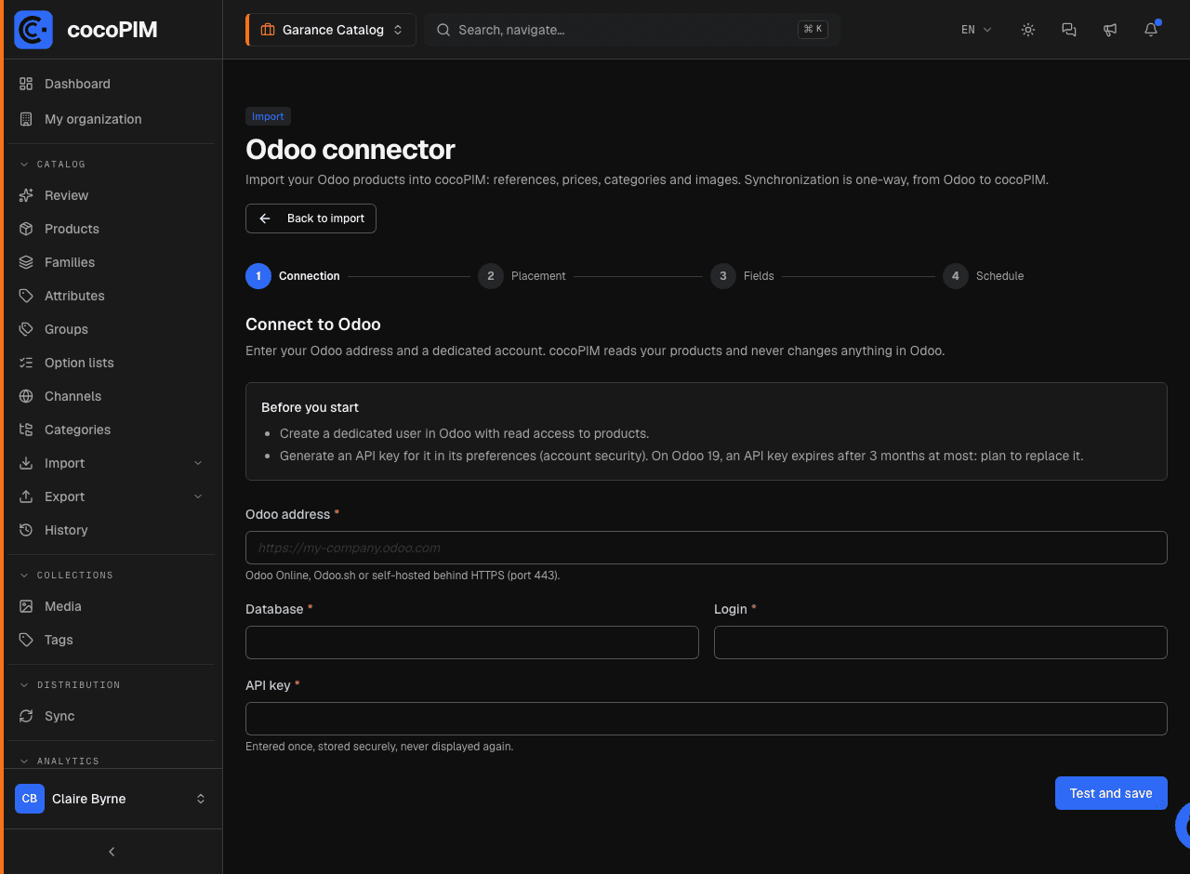Open the Garance Catalog switcher dropdown
Screen dimensions: 1190x874
click(x=331, y=30)
